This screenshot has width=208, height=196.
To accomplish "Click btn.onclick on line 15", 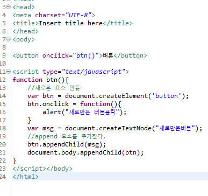I will coord(48,104).
